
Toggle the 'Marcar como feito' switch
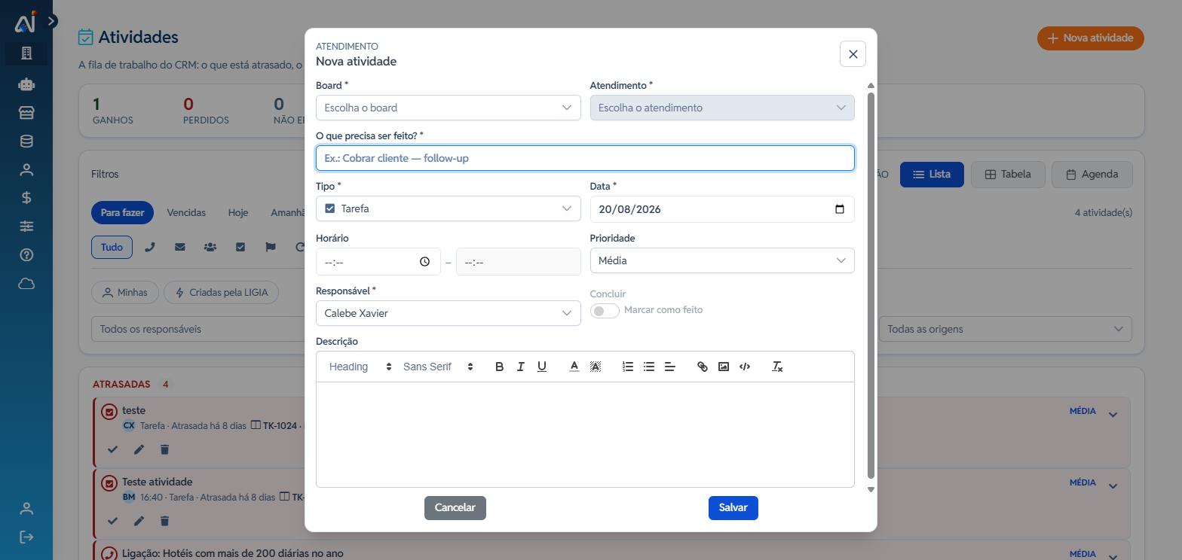click(x=605, y=311)
